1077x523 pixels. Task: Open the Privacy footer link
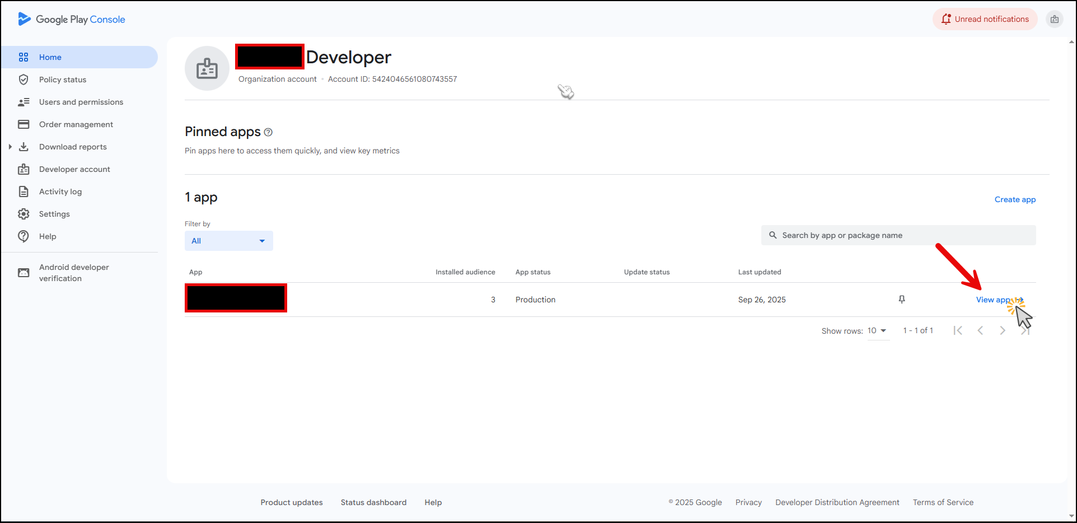click(x=748, y=502)
